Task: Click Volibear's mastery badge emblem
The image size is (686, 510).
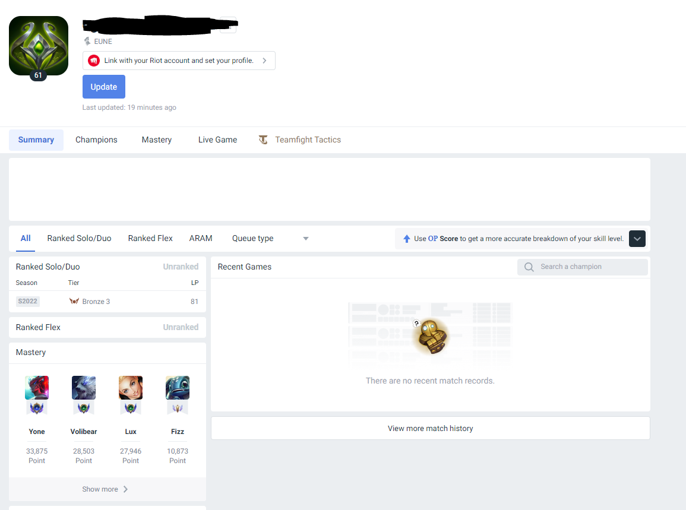Action: tap(84, 408)
